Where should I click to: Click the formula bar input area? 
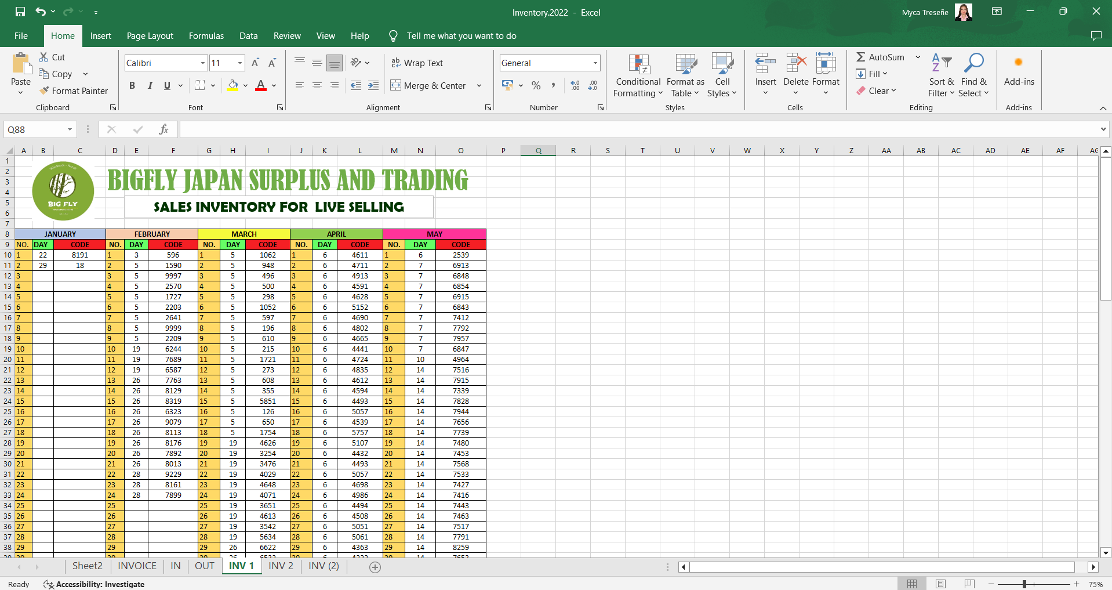pos(638,129)
